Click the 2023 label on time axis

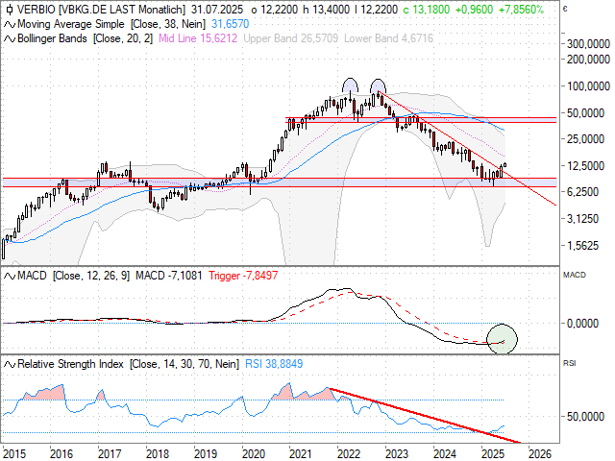397,454
